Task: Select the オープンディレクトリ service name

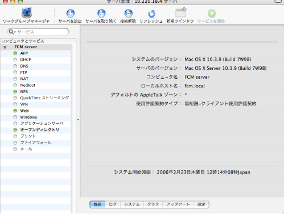Action: 40,130
